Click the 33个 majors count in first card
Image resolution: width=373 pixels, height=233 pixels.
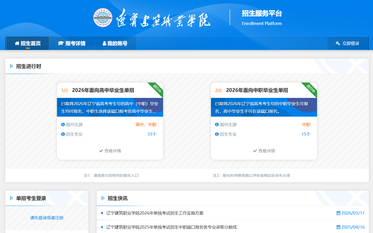point(152,134)
